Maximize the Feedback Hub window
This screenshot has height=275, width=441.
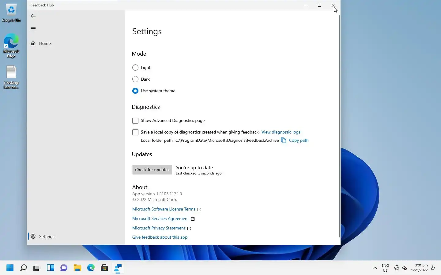[x=319, y=5]
